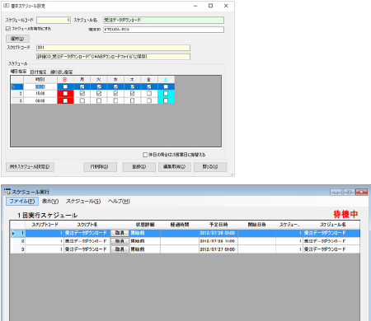Click the 編集取消(C) button
Screen dimensions: 371x321
(175, 167)
